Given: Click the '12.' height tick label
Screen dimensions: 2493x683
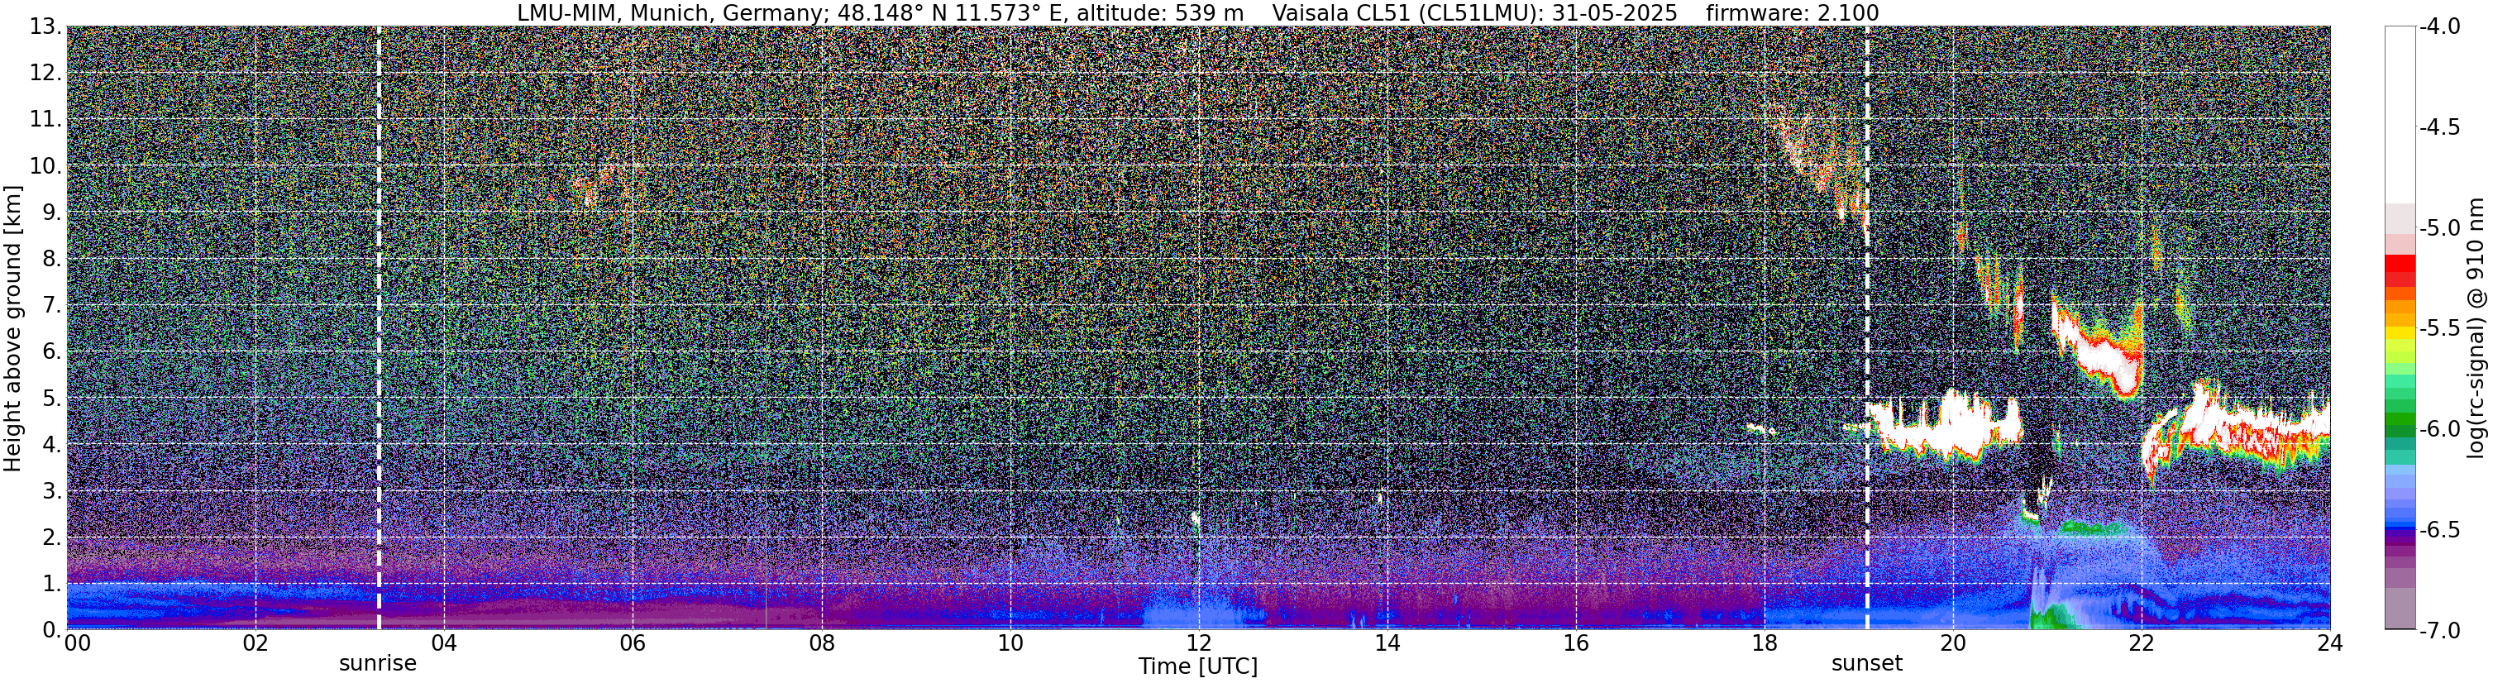Looking at the screenshot, I should coord(45,73).
